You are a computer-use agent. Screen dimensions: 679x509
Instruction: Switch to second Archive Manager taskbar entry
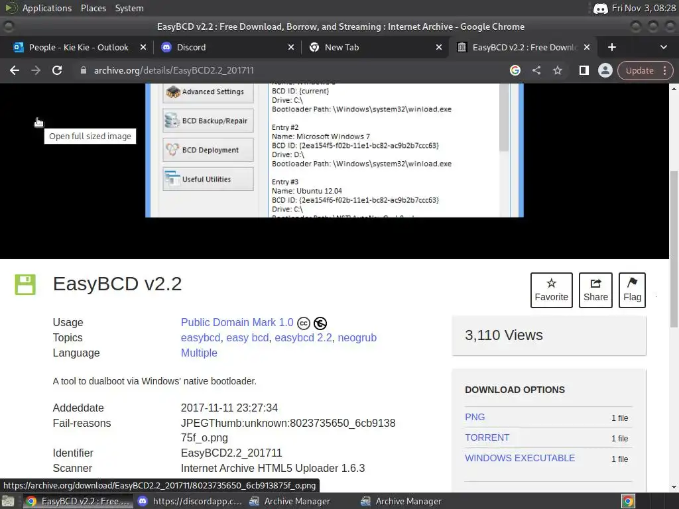point(401,501)
